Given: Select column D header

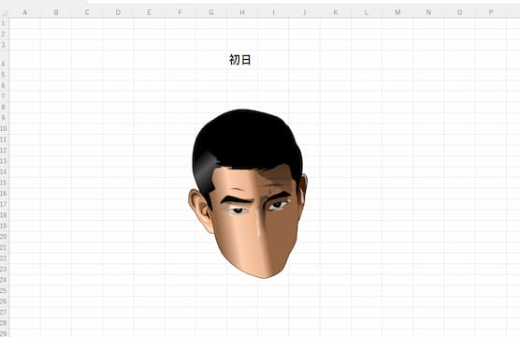Looking at the screenshot, I should click(x=118, y=12).
